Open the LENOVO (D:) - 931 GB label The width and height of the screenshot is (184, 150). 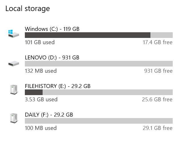click(52, 57)
